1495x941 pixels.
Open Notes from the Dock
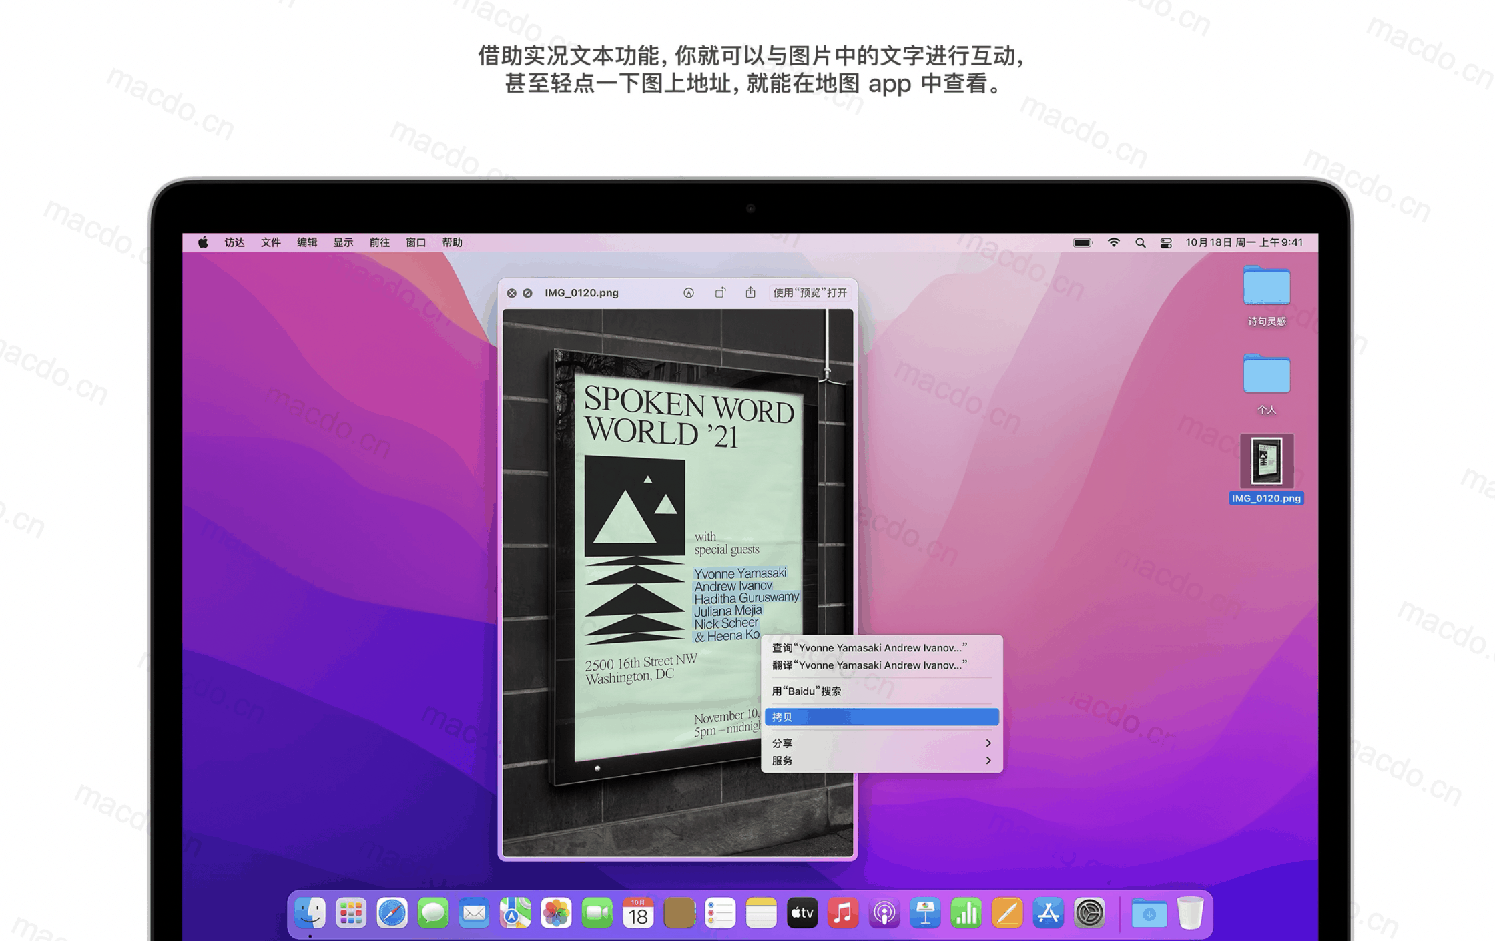tap(762, 913)
